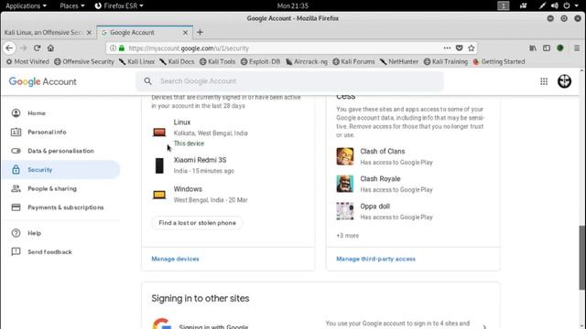Viewport: 586px width, 329px height.
Task: Switch to the Kali Linux tab
Action: pos(44,33)
